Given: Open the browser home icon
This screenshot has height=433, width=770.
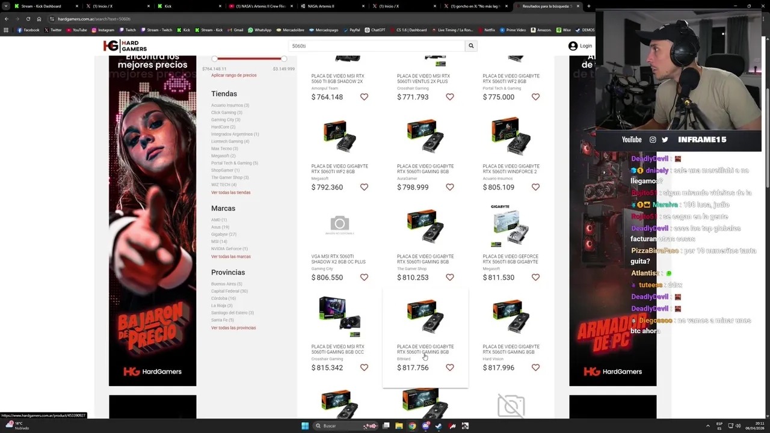Looking at the screenshot, I should [x=39, y=19].
